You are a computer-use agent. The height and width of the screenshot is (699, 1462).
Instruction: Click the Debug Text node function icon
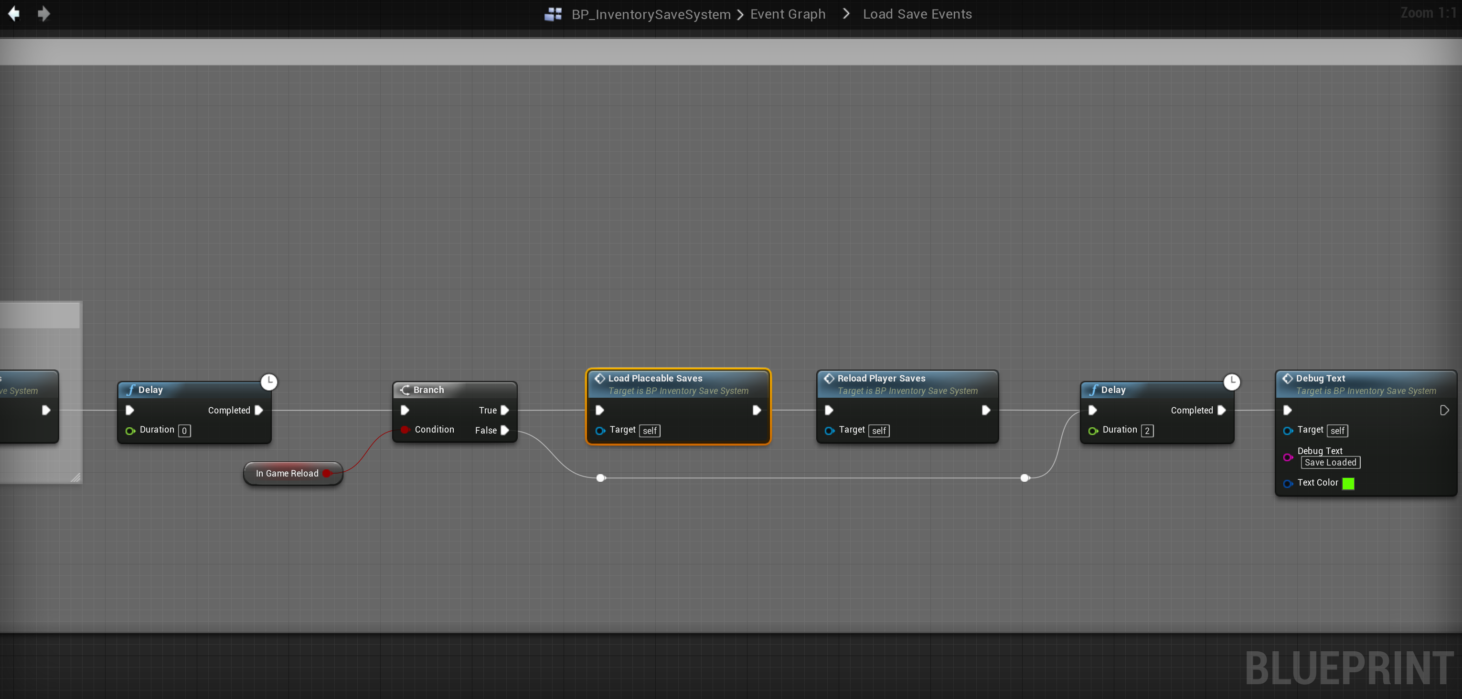click(1287, 379)
